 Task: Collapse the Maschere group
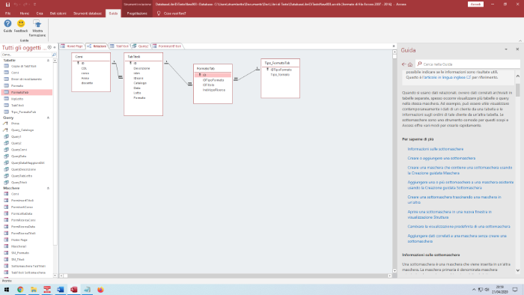(x=48, y=189)
